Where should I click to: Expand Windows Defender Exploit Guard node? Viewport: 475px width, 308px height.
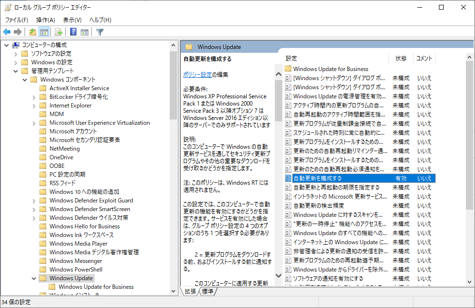[34, 201]
